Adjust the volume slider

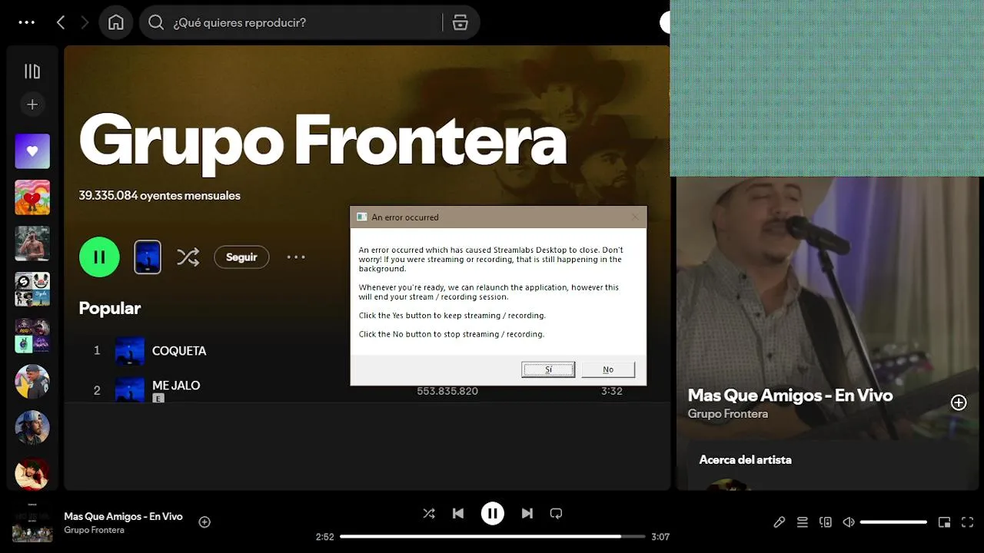pyautogui.click(x=893, y=522)
